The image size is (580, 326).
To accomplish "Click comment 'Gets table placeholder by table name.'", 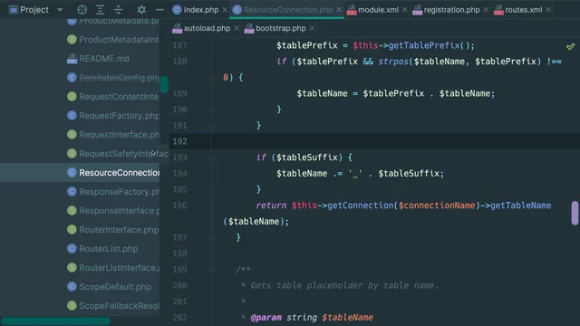I will tap(344, 285).
